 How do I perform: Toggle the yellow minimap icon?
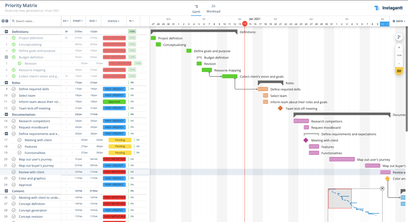[x=399, y=71]
